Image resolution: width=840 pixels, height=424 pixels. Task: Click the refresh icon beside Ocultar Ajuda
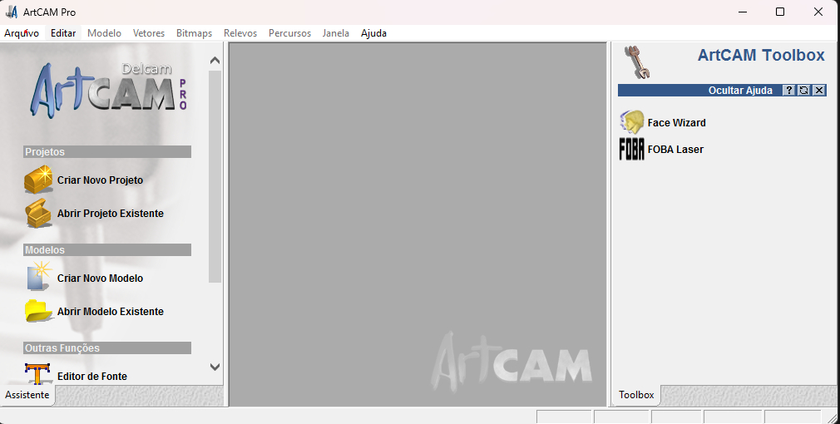click(803, 90)
